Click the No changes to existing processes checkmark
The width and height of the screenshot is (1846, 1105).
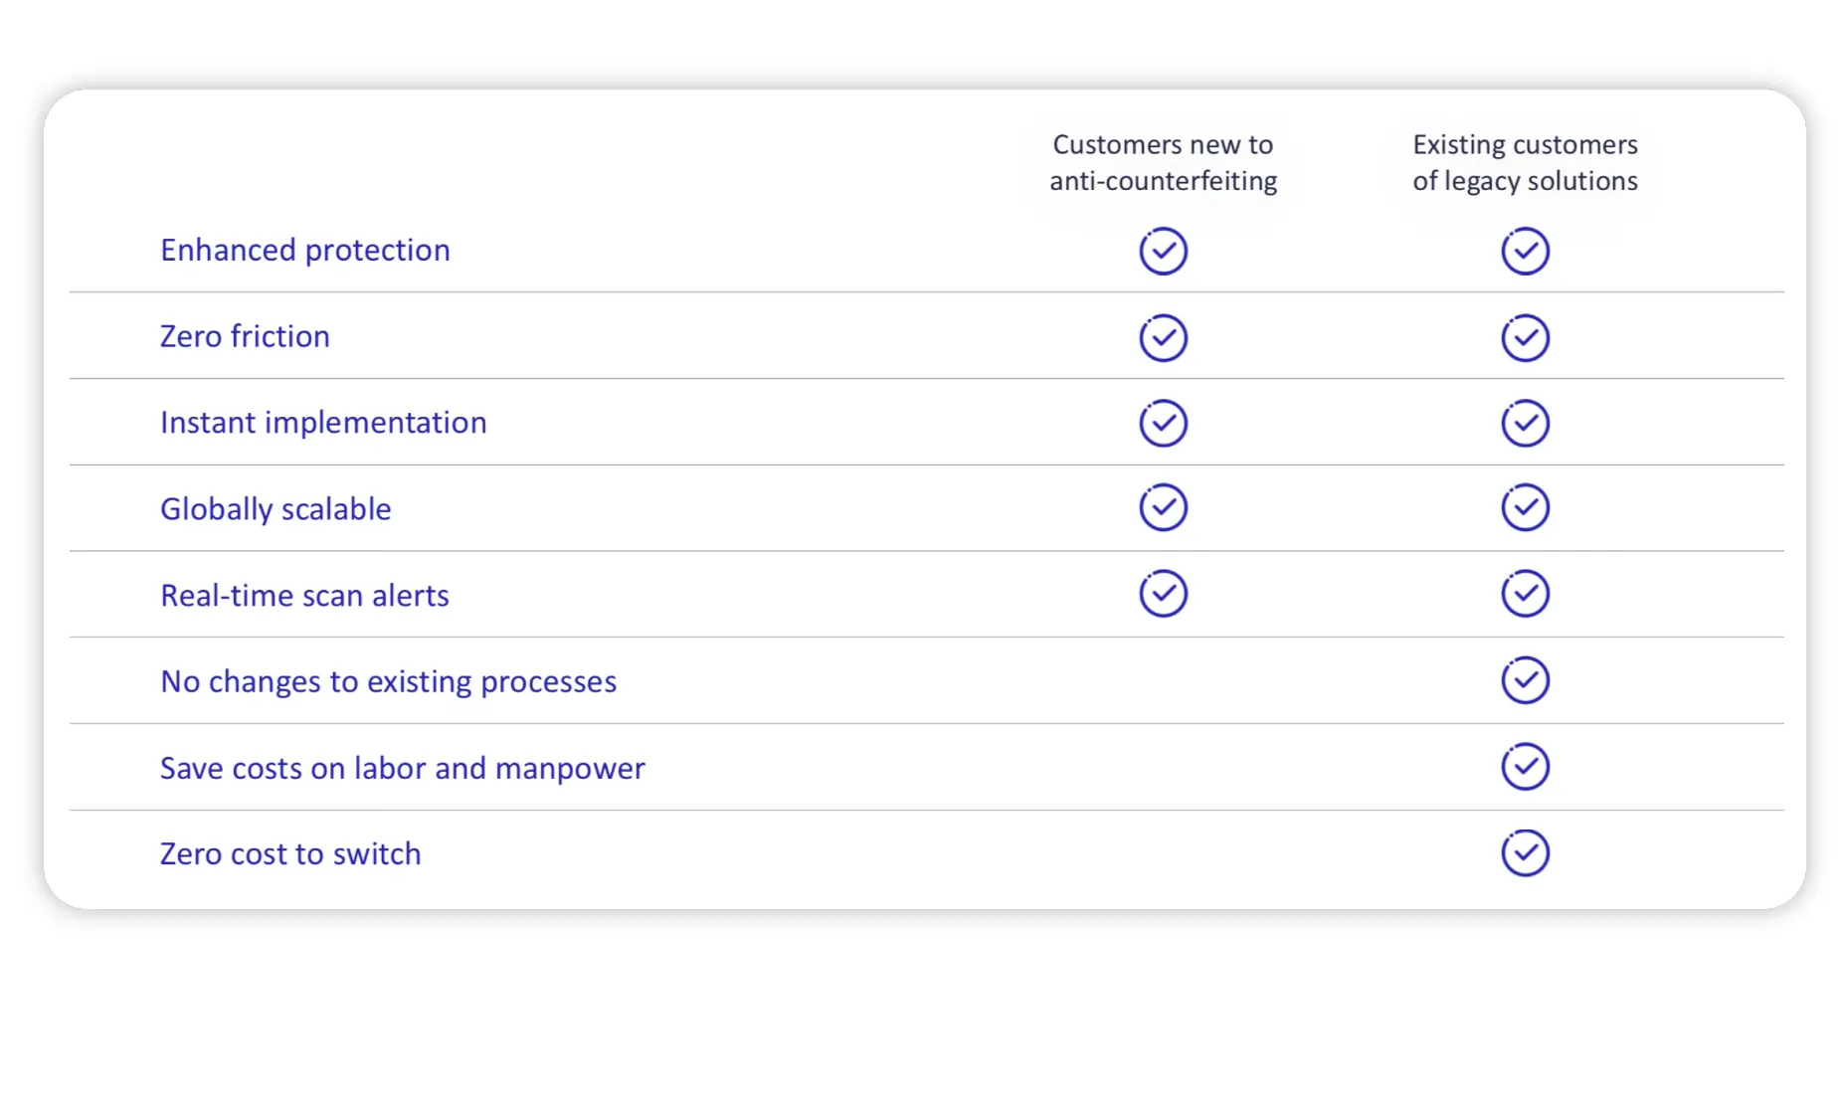click(1525, 680)
